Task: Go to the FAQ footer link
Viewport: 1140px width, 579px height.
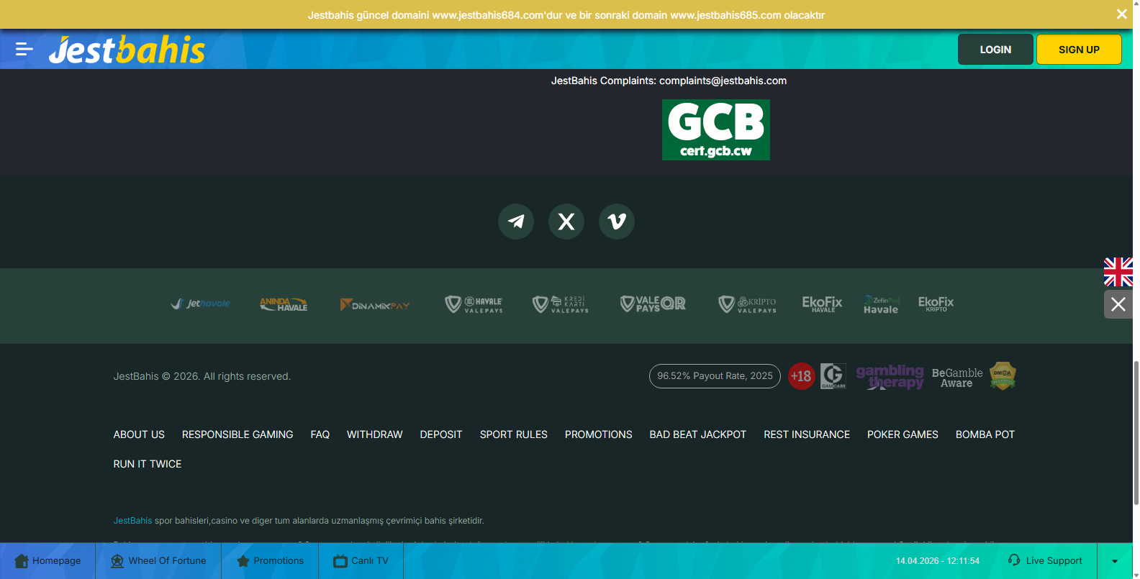Action: click(x=320, y=434)
